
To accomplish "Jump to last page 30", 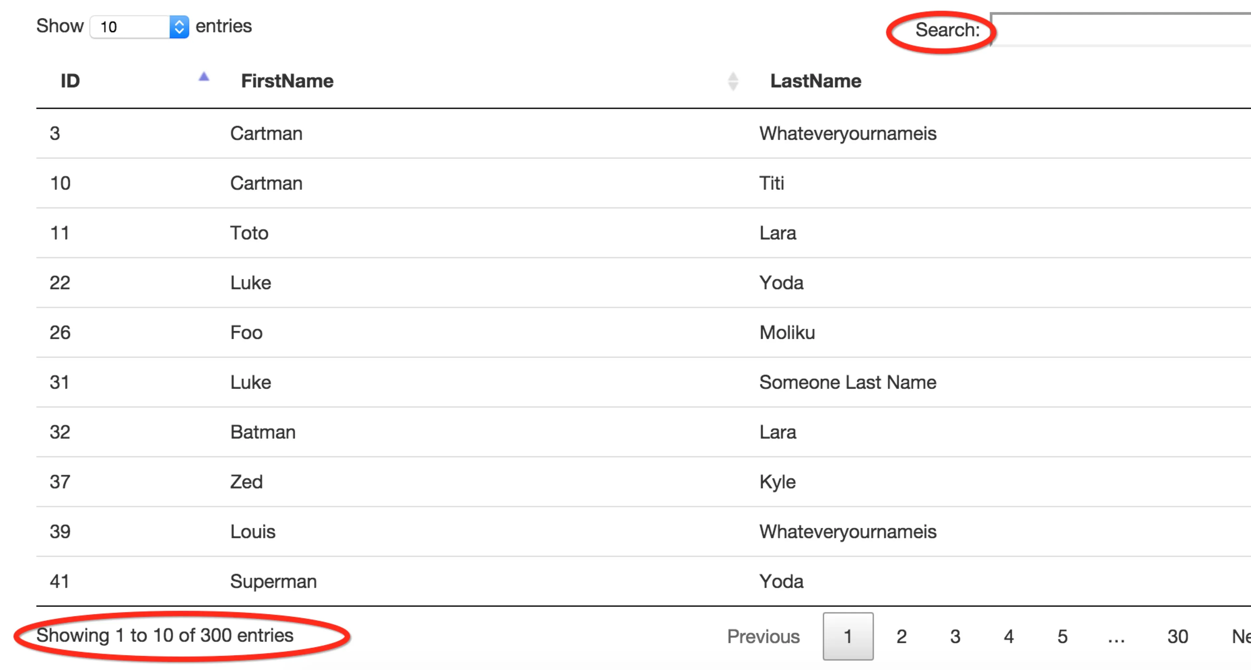I will click(x=1177, y=636).
